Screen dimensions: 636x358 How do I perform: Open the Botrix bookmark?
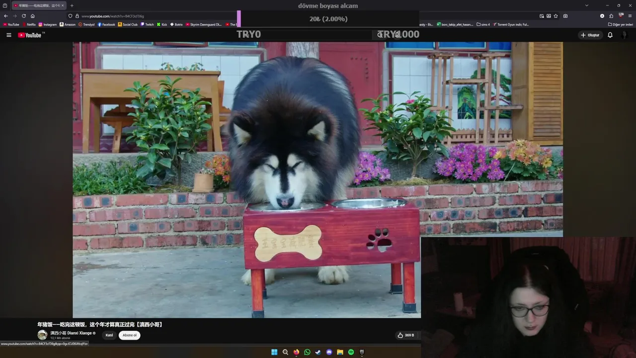(x=176, y=24)
